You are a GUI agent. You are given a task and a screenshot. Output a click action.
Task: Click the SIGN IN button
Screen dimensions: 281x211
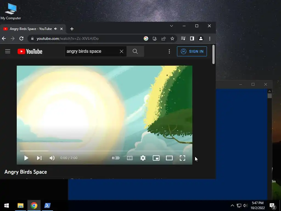tap(192, 51)
